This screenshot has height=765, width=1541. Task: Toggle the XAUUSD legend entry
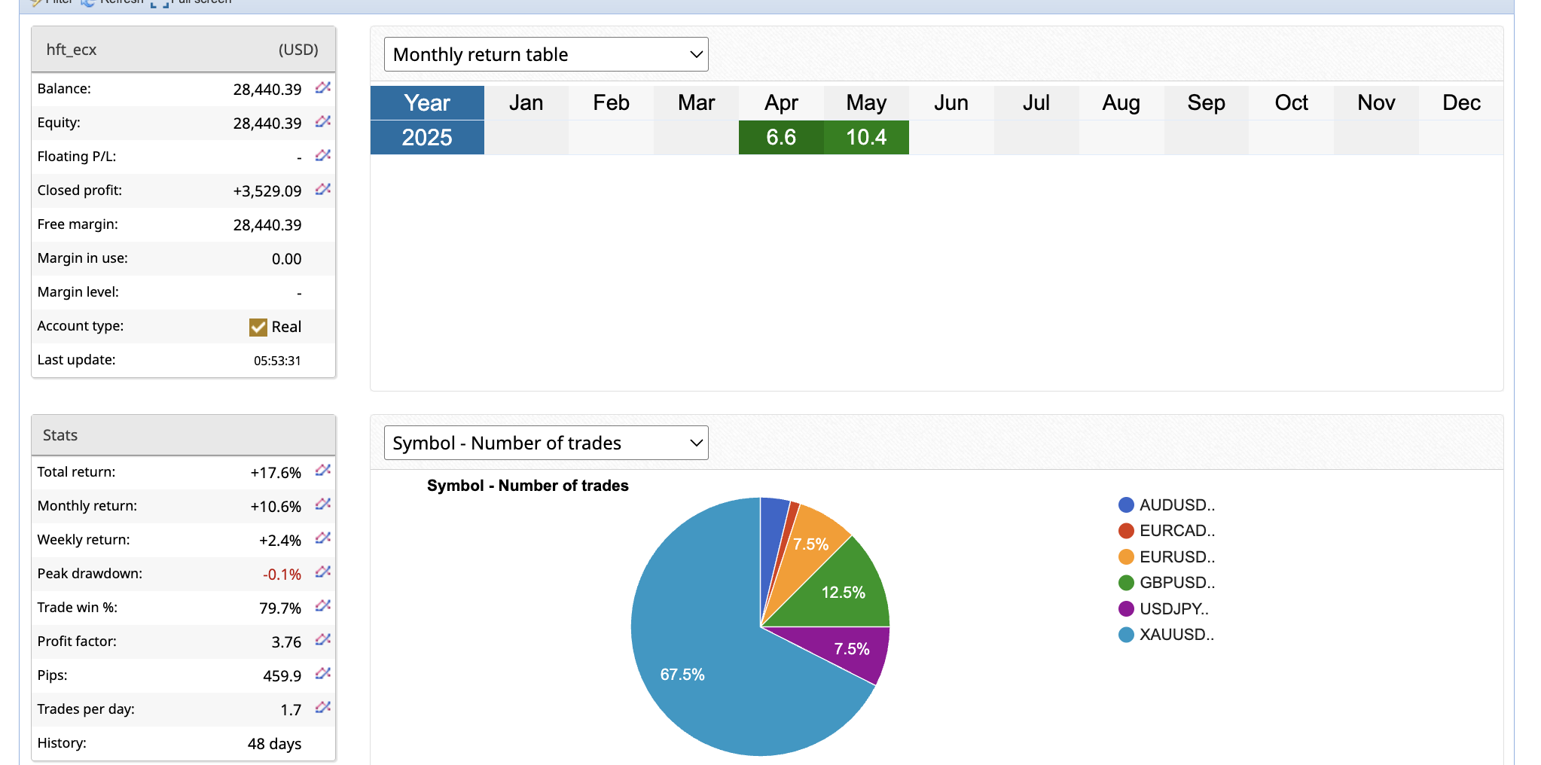click(1176, 635)
